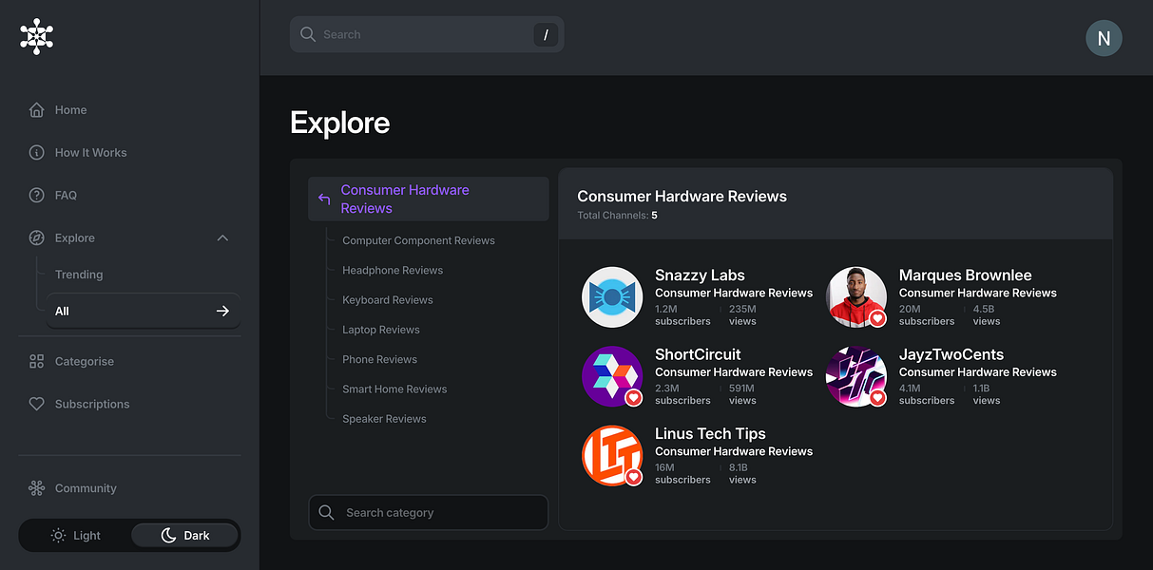Switch to Light theme
The height and width of the screenshot is (570, 1153).
(76, 536)
